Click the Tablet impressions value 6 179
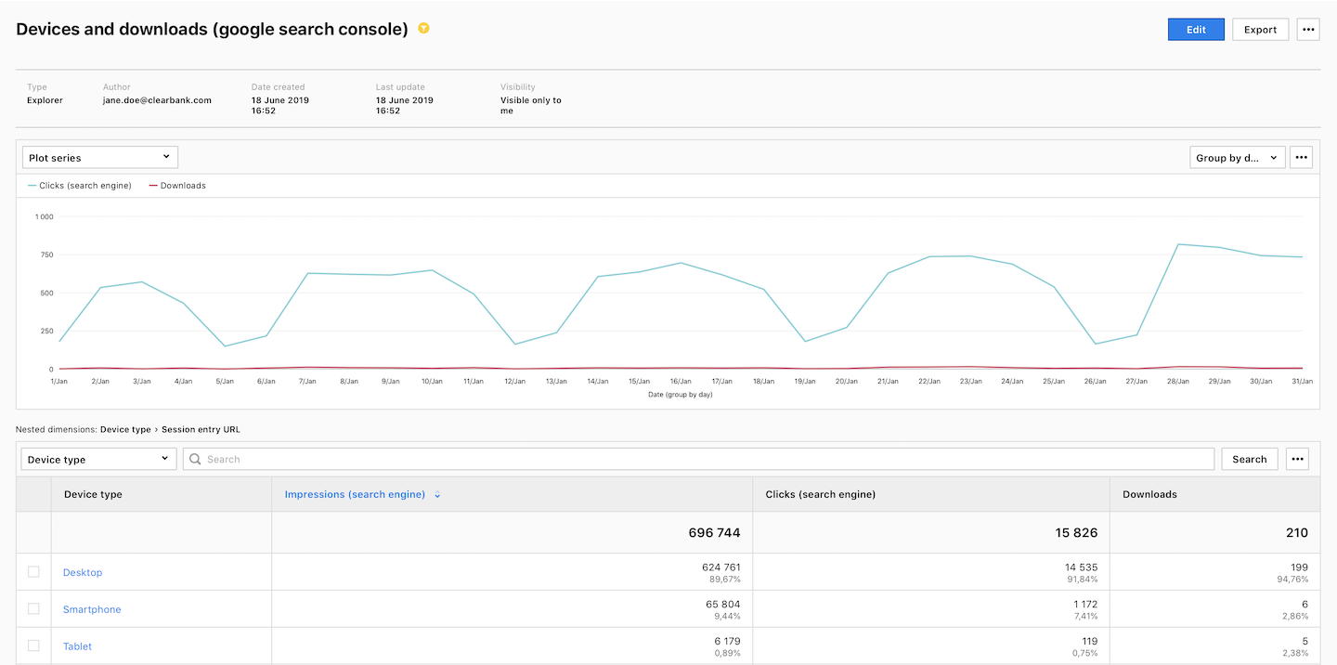1337x665 pixels. (x=727, y=641)
